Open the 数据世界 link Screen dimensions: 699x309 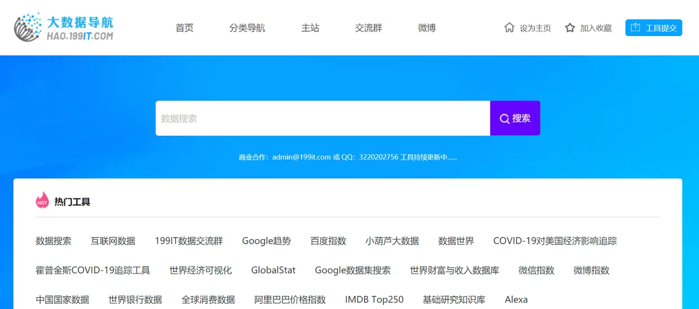456,241
